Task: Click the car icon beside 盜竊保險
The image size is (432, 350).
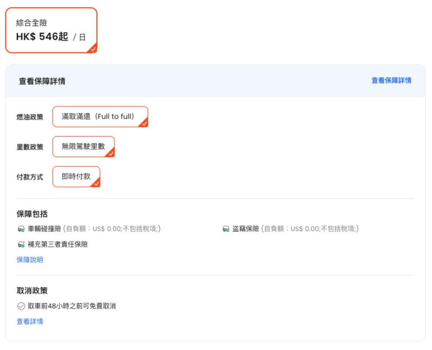Action: [226, 229]
